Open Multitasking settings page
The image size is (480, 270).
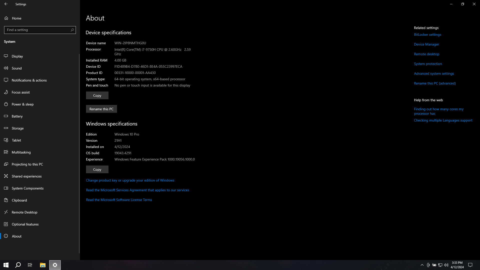pos(21,152)
